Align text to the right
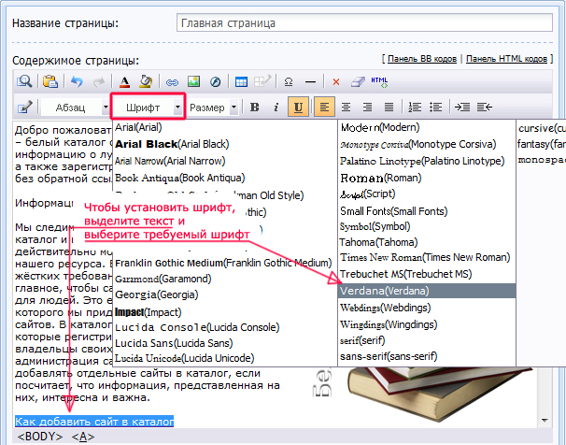 pos(367,108)
